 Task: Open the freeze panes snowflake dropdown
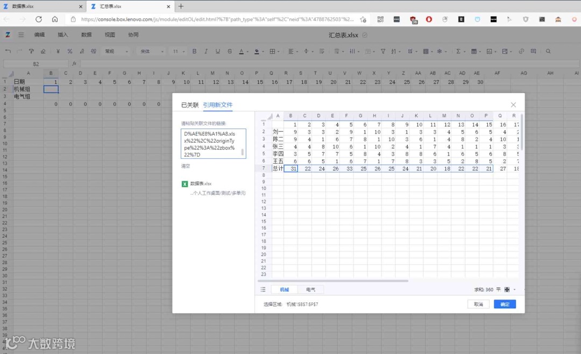[441, 51]
